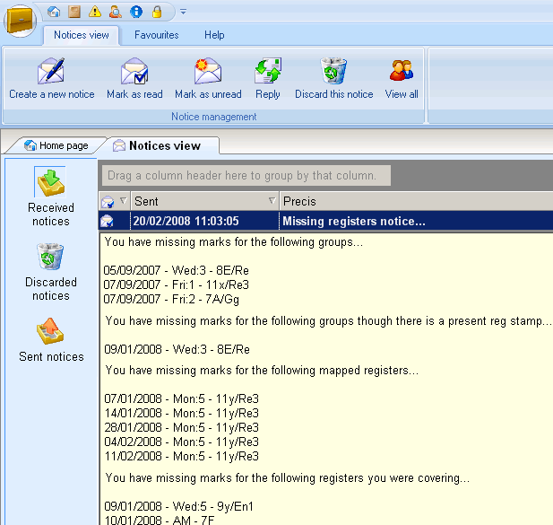Screen dimensions: 553x525
Task: Click the group-by-column drag area
Action: [x=246, y=176]
